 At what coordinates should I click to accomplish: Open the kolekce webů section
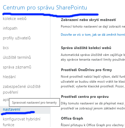15,19
